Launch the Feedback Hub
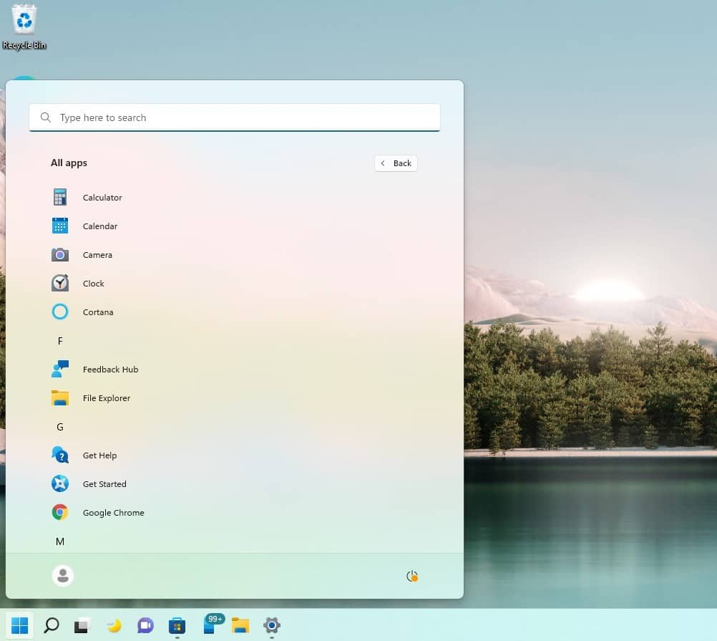 click(x=110, y=369)
